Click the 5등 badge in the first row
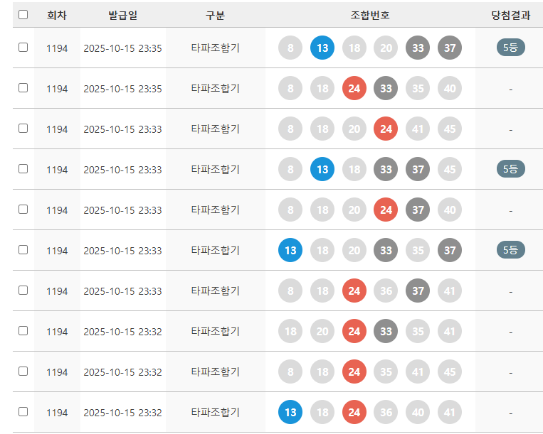 510,48
